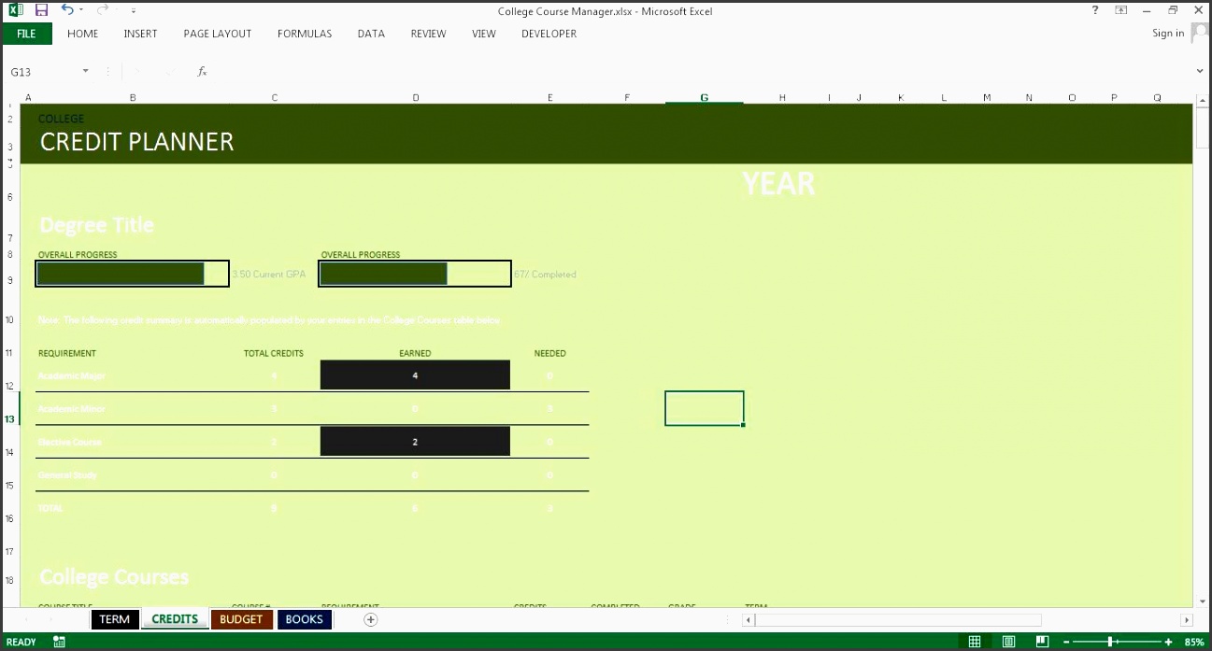
Task: Click the zoom out minus button
Action: tap(1065, 642)
